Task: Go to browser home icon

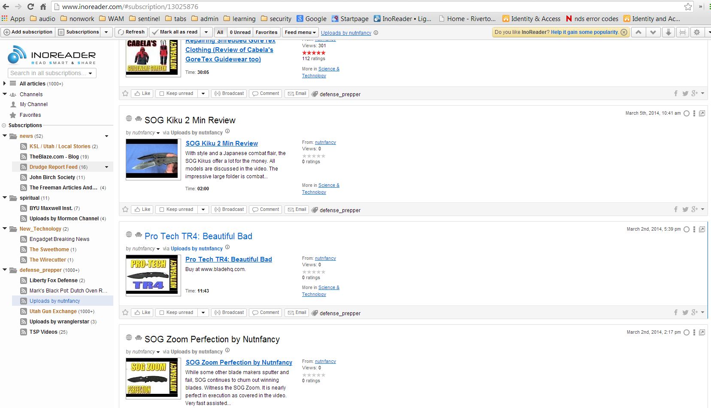Action: (x=43, y=7)
